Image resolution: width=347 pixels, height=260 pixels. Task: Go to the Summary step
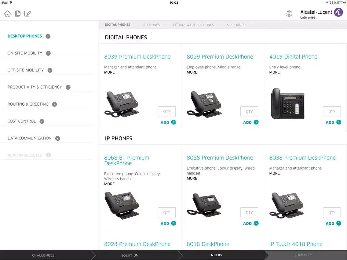303,255
